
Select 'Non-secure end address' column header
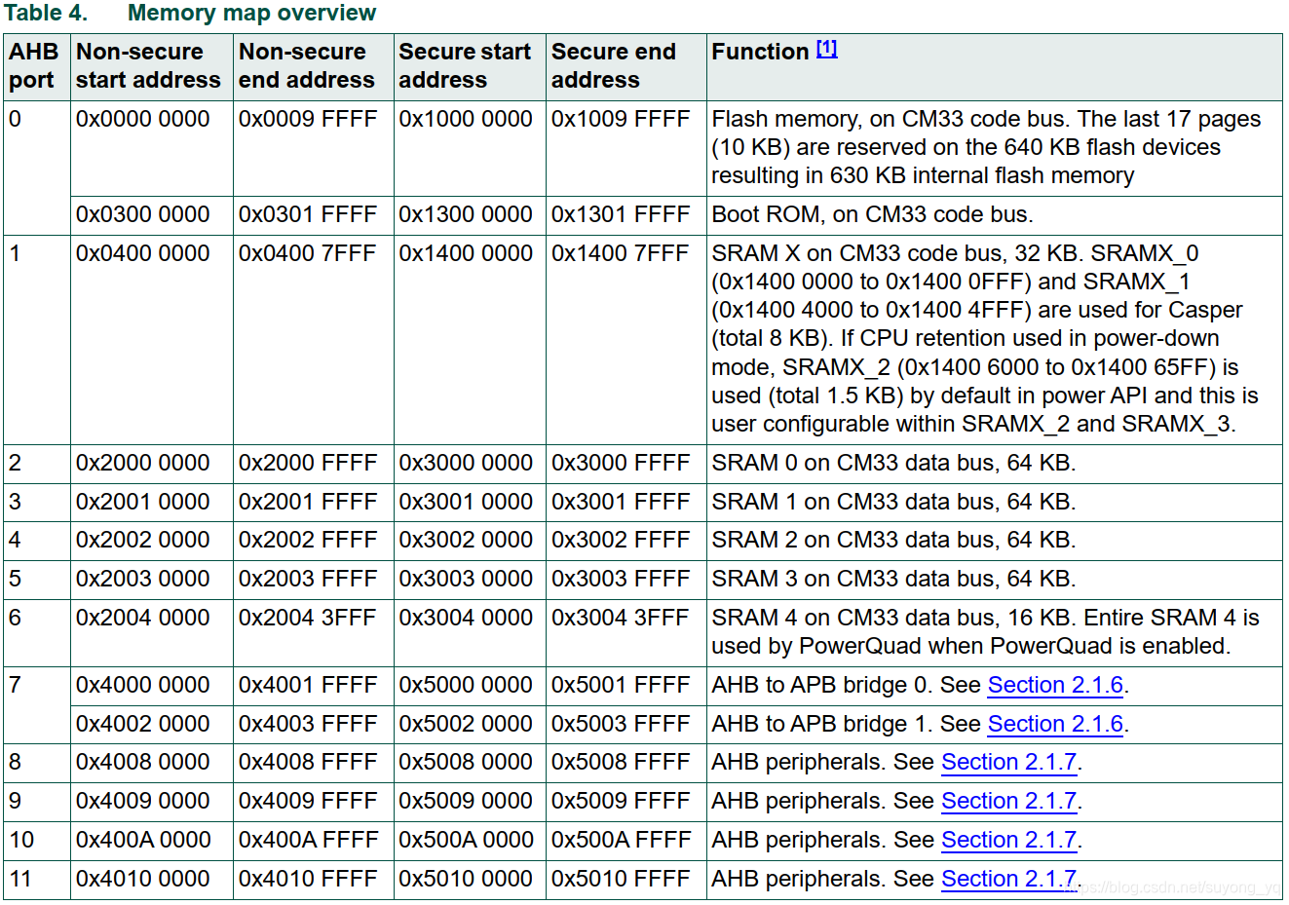pyautogui.click(x=314, y=66)
